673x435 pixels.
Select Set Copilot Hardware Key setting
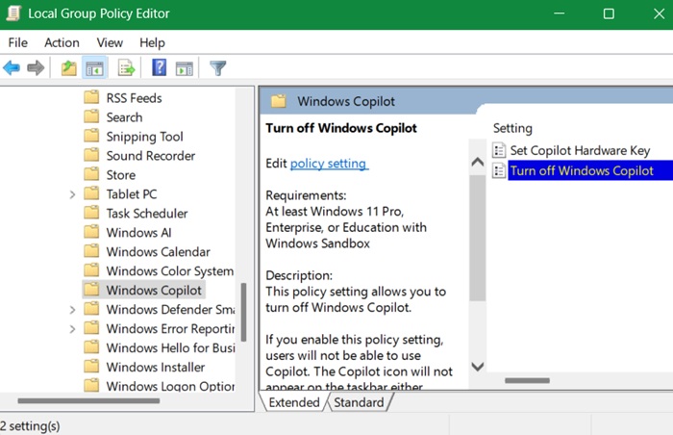pyautogui.click(x=580, y=150)
